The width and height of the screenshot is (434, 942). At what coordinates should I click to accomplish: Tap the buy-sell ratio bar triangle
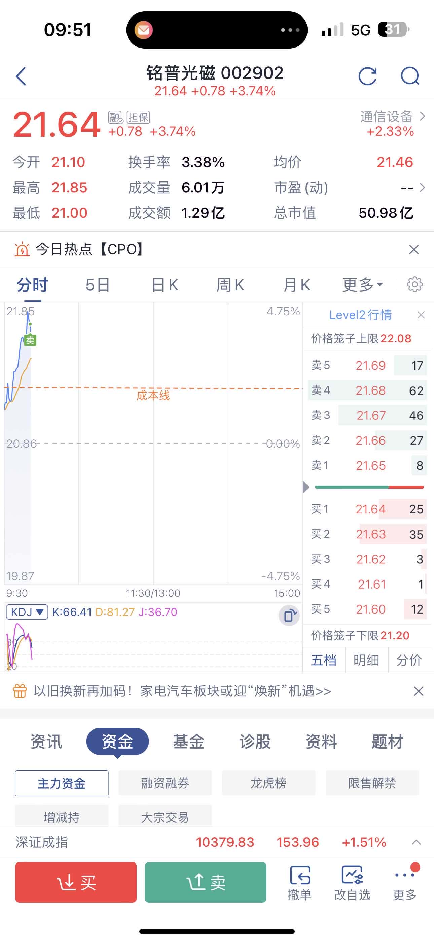[306, 487]
